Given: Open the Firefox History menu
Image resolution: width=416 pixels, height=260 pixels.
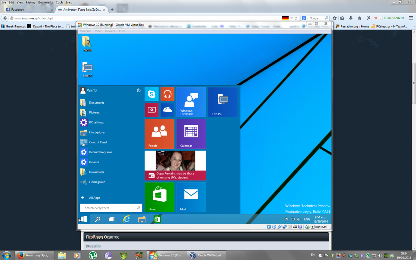Looking at the screenshot, I should (31, 2).
